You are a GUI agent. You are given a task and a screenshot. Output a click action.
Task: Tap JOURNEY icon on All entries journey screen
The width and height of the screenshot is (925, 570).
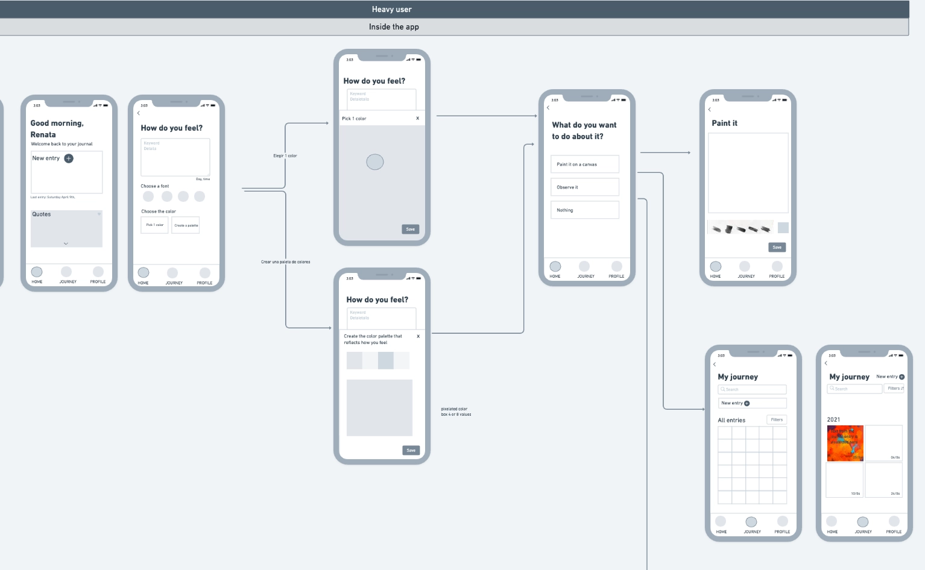tap(751, 522)
